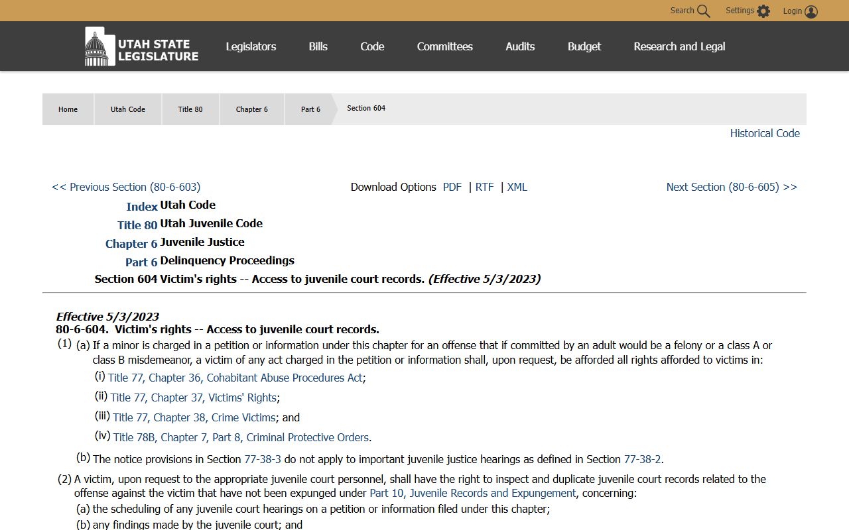The width and height of the screenshot is (849, 530).
Task: Download the section as XML
Action: (x=517, y=187)
